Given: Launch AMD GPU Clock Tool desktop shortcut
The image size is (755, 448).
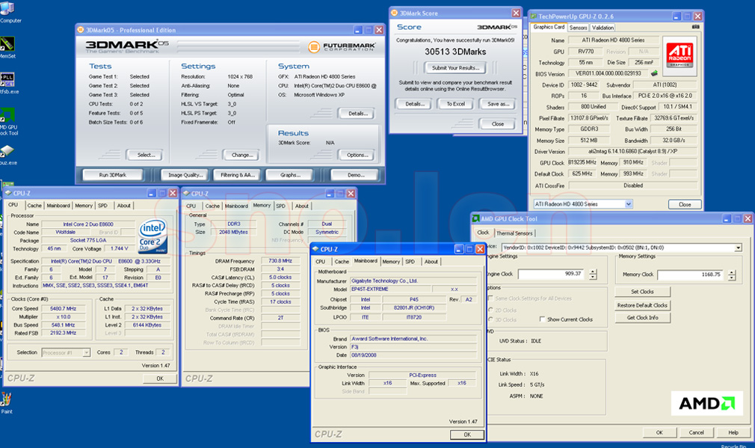Looking at the screenshot, I should (7, 116).
